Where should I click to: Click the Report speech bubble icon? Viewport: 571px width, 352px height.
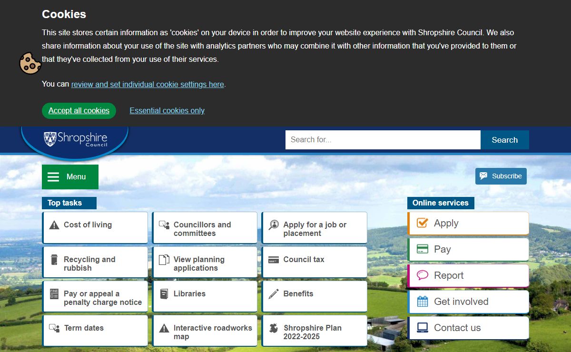click(x=422, y=275)
